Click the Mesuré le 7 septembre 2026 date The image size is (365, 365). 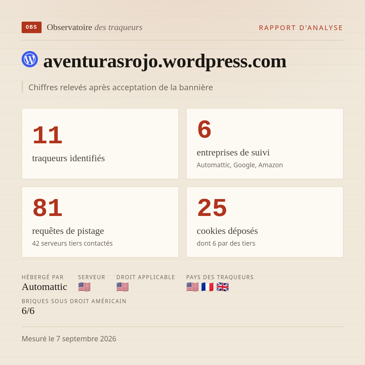pyautogui.click(x=69, y=339)
